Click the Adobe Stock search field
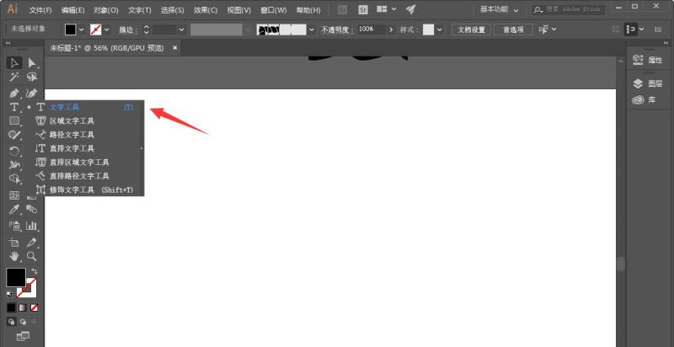The image size is (674, 347). [x=568, y=9]
